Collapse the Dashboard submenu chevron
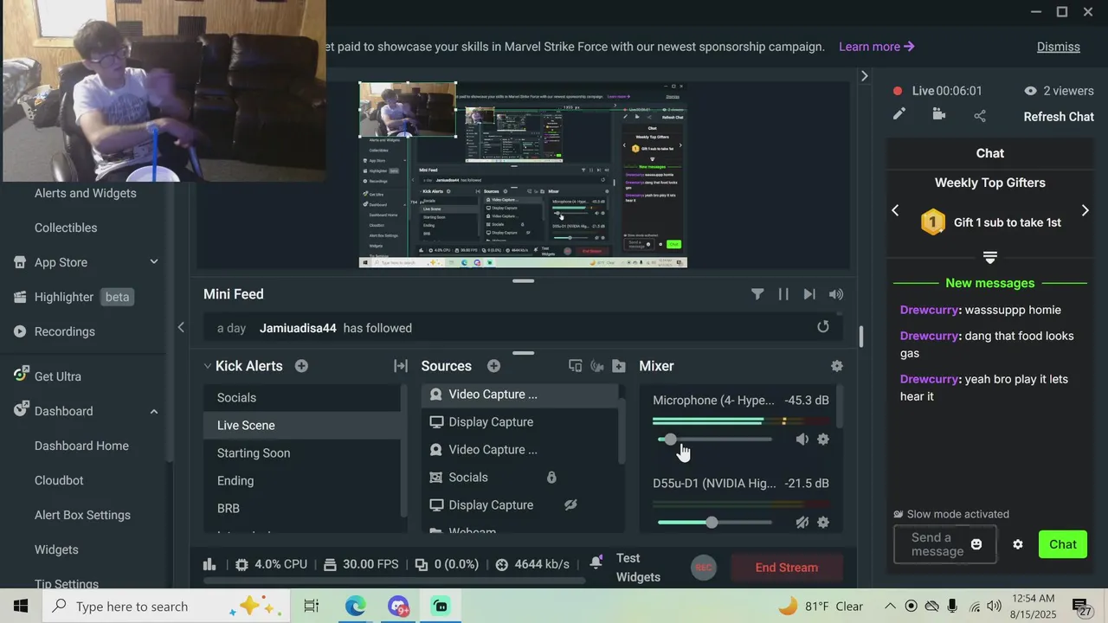The width and height of the screenshot is (1108, 623). [x=154, y=411]
